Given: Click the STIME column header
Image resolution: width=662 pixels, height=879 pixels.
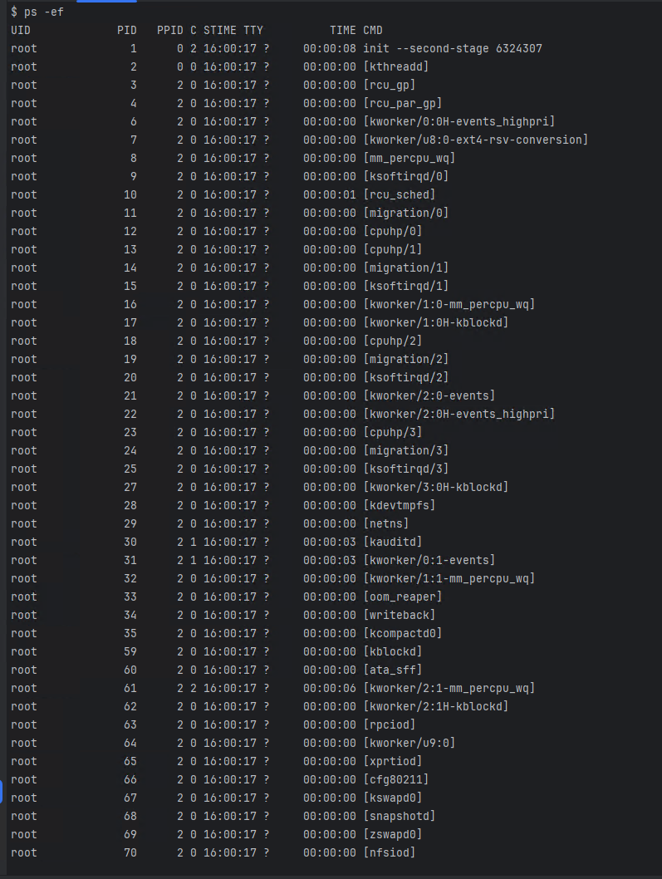Looking at the screenshot, I should pyautogui.click(x=220, y=30).
